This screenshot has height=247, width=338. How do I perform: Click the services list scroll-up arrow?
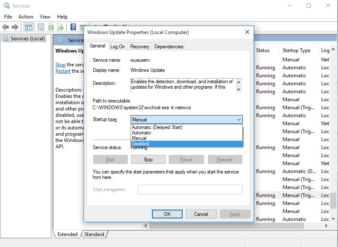tap(333, 50)
